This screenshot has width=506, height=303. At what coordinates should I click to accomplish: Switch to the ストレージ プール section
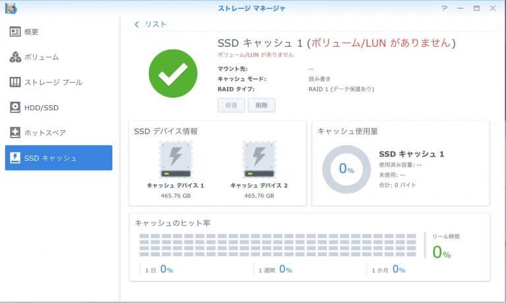tap(53, 82)
